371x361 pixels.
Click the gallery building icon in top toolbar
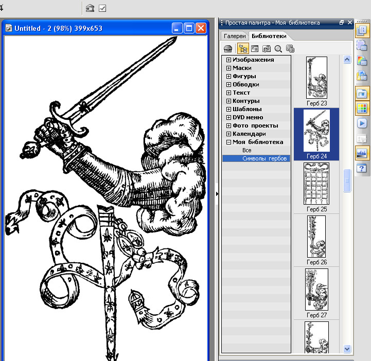tap(90, 8)
